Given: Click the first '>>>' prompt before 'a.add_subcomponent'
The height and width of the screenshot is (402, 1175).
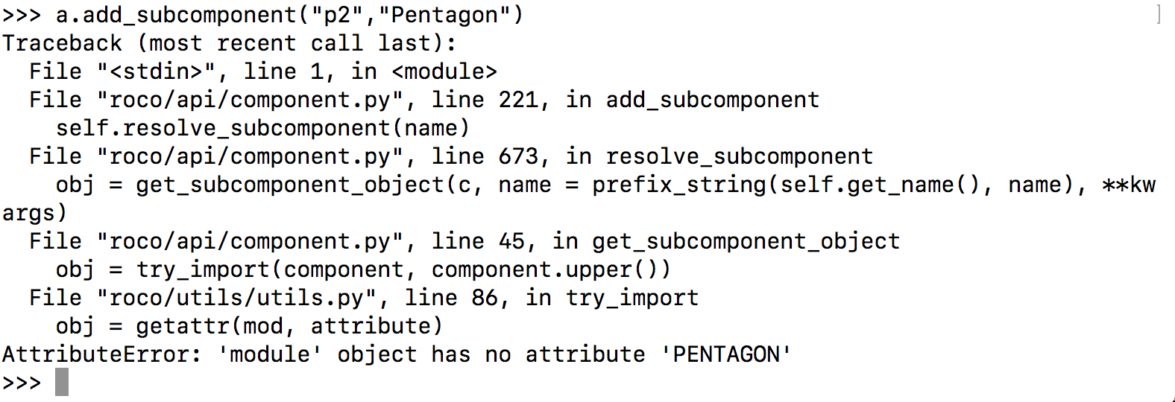Looking at the screenshot, I should tap(22, 15).
